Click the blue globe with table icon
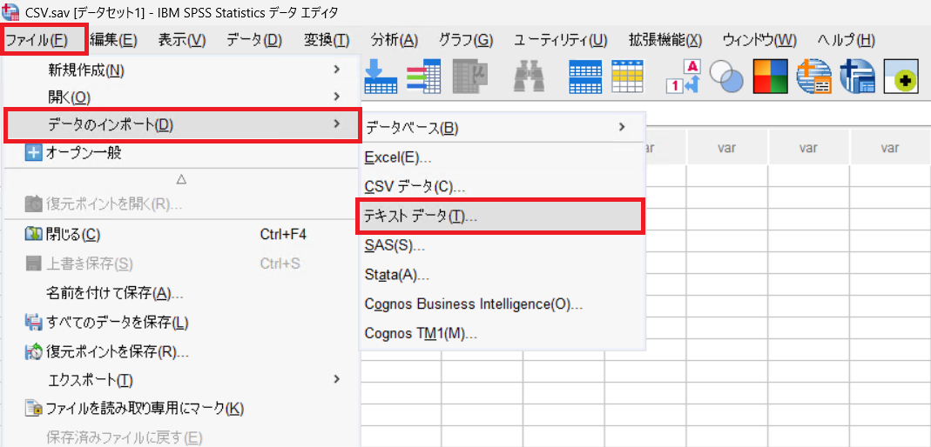931x447 pixels. pos(857,77)
